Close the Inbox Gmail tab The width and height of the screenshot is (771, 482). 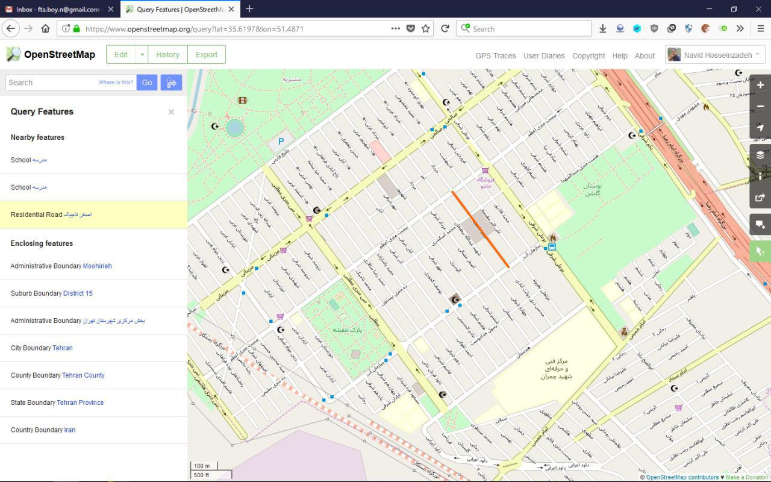point(110,9)
